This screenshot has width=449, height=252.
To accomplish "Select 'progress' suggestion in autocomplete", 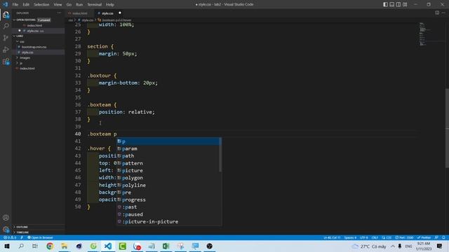I will (168, 199).
